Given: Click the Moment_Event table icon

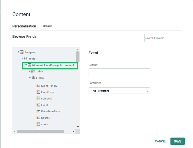Looking at the screenshot, I should coord(30,65).
